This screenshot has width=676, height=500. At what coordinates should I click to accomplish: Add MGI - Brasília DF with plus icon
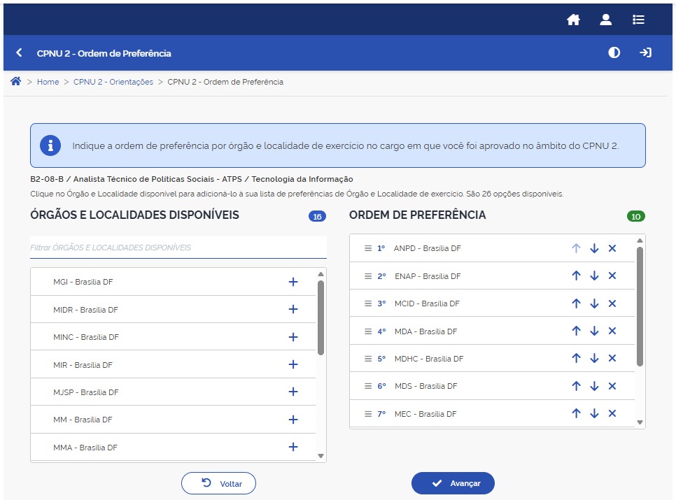pos(293,282)
